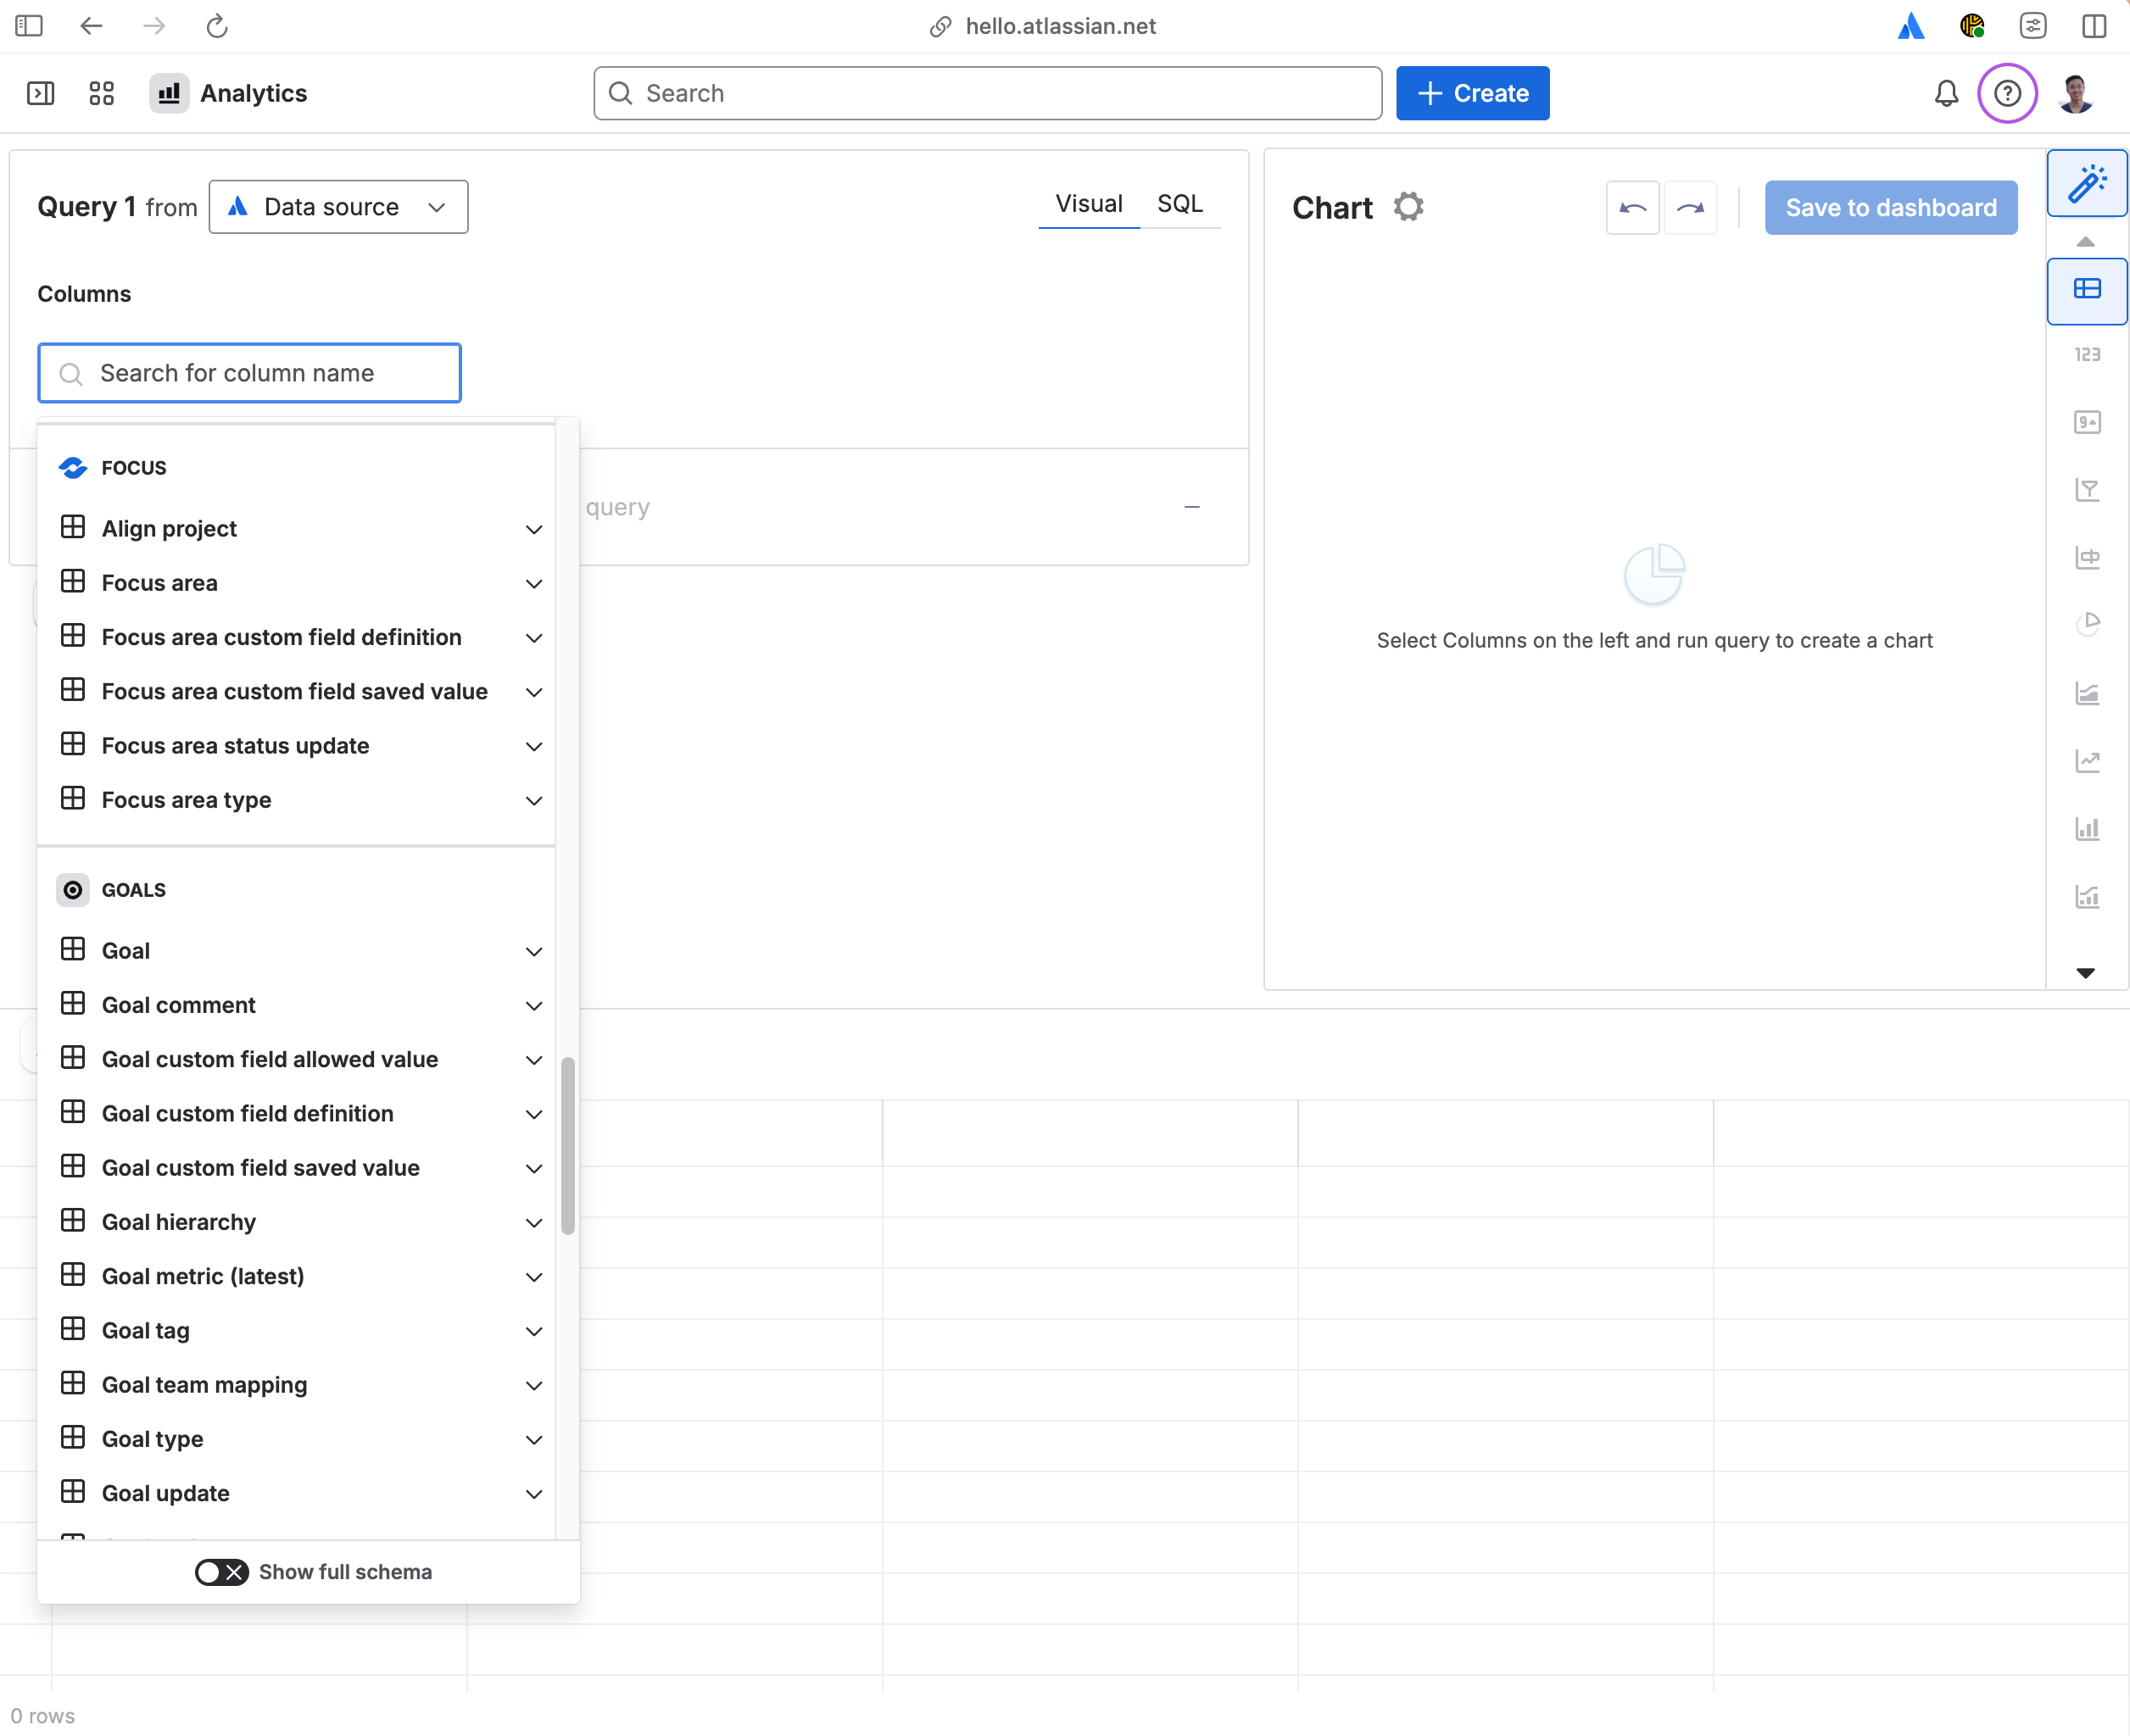Viewport: 2130px width, 1736px height.
Task: Click the column list scrollbar thumb
Action: click(567, 1145)
